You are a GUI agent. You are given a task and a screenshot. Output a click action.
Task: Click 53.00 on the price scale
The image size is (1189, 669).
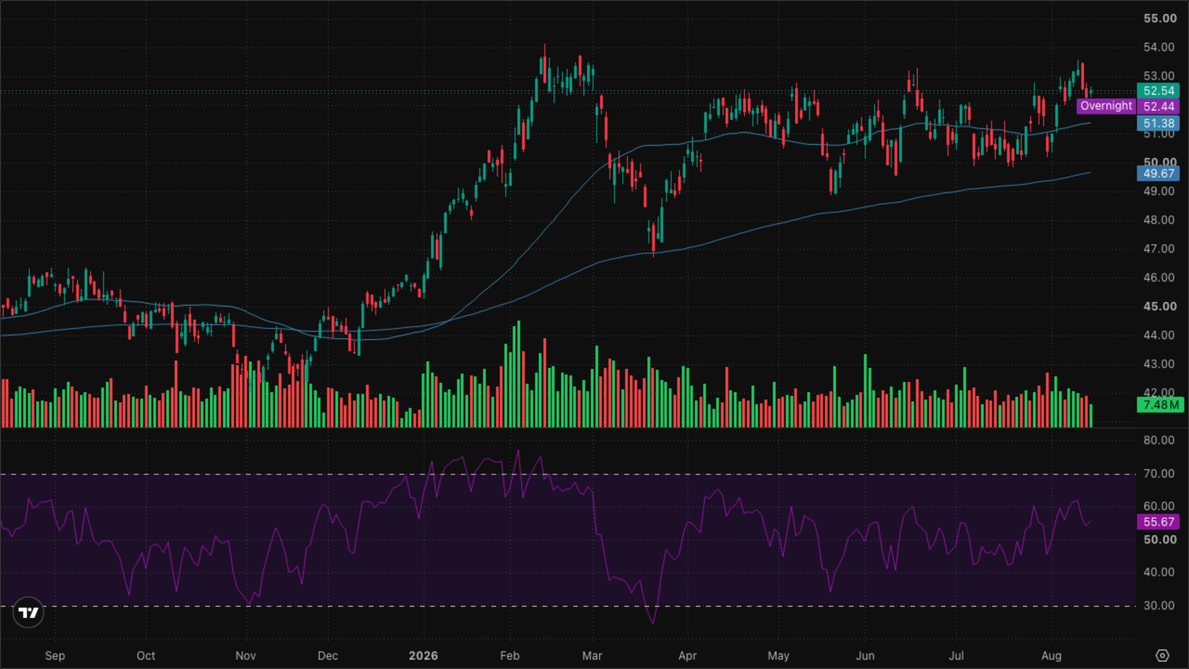tap(1159, 76)
